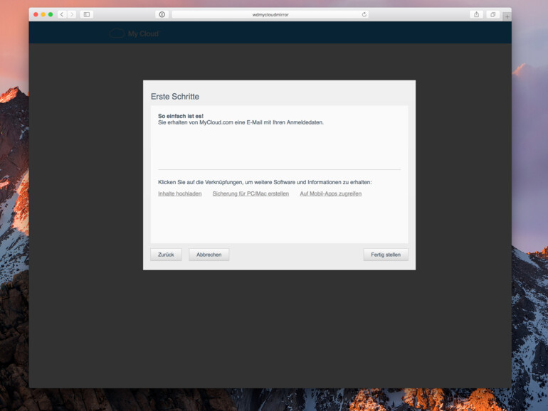Show the Safari sidebar
Image resolution: width=548 pixels, height=411 pixels.
pos(87,14)
